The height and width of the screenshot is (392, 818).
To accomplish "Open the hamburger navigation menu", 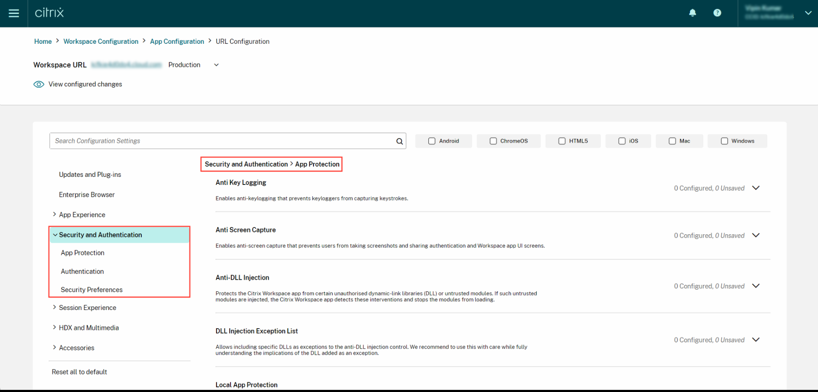I will pos(14,13).
